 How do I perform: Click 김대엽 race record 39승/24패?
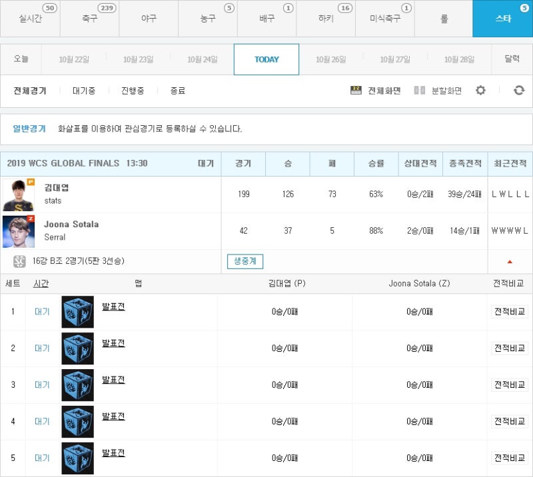[x=464, y=194]
